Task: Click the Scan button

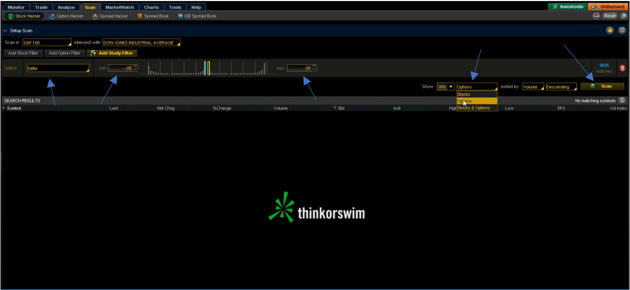Action: (x=602, y=86)
